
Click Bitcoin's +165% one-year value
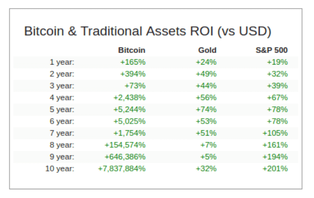point(133,62)
